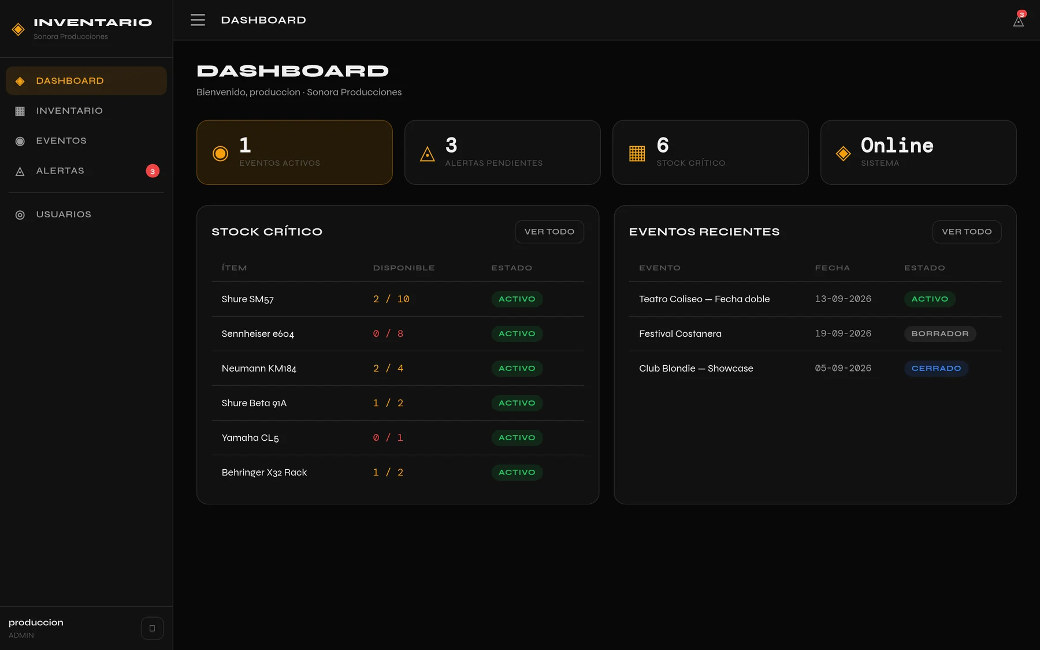This screenshot has width=1040, height=650.
Task: Click the 2 / 10 available value
Action: click(x=391, y=299)
